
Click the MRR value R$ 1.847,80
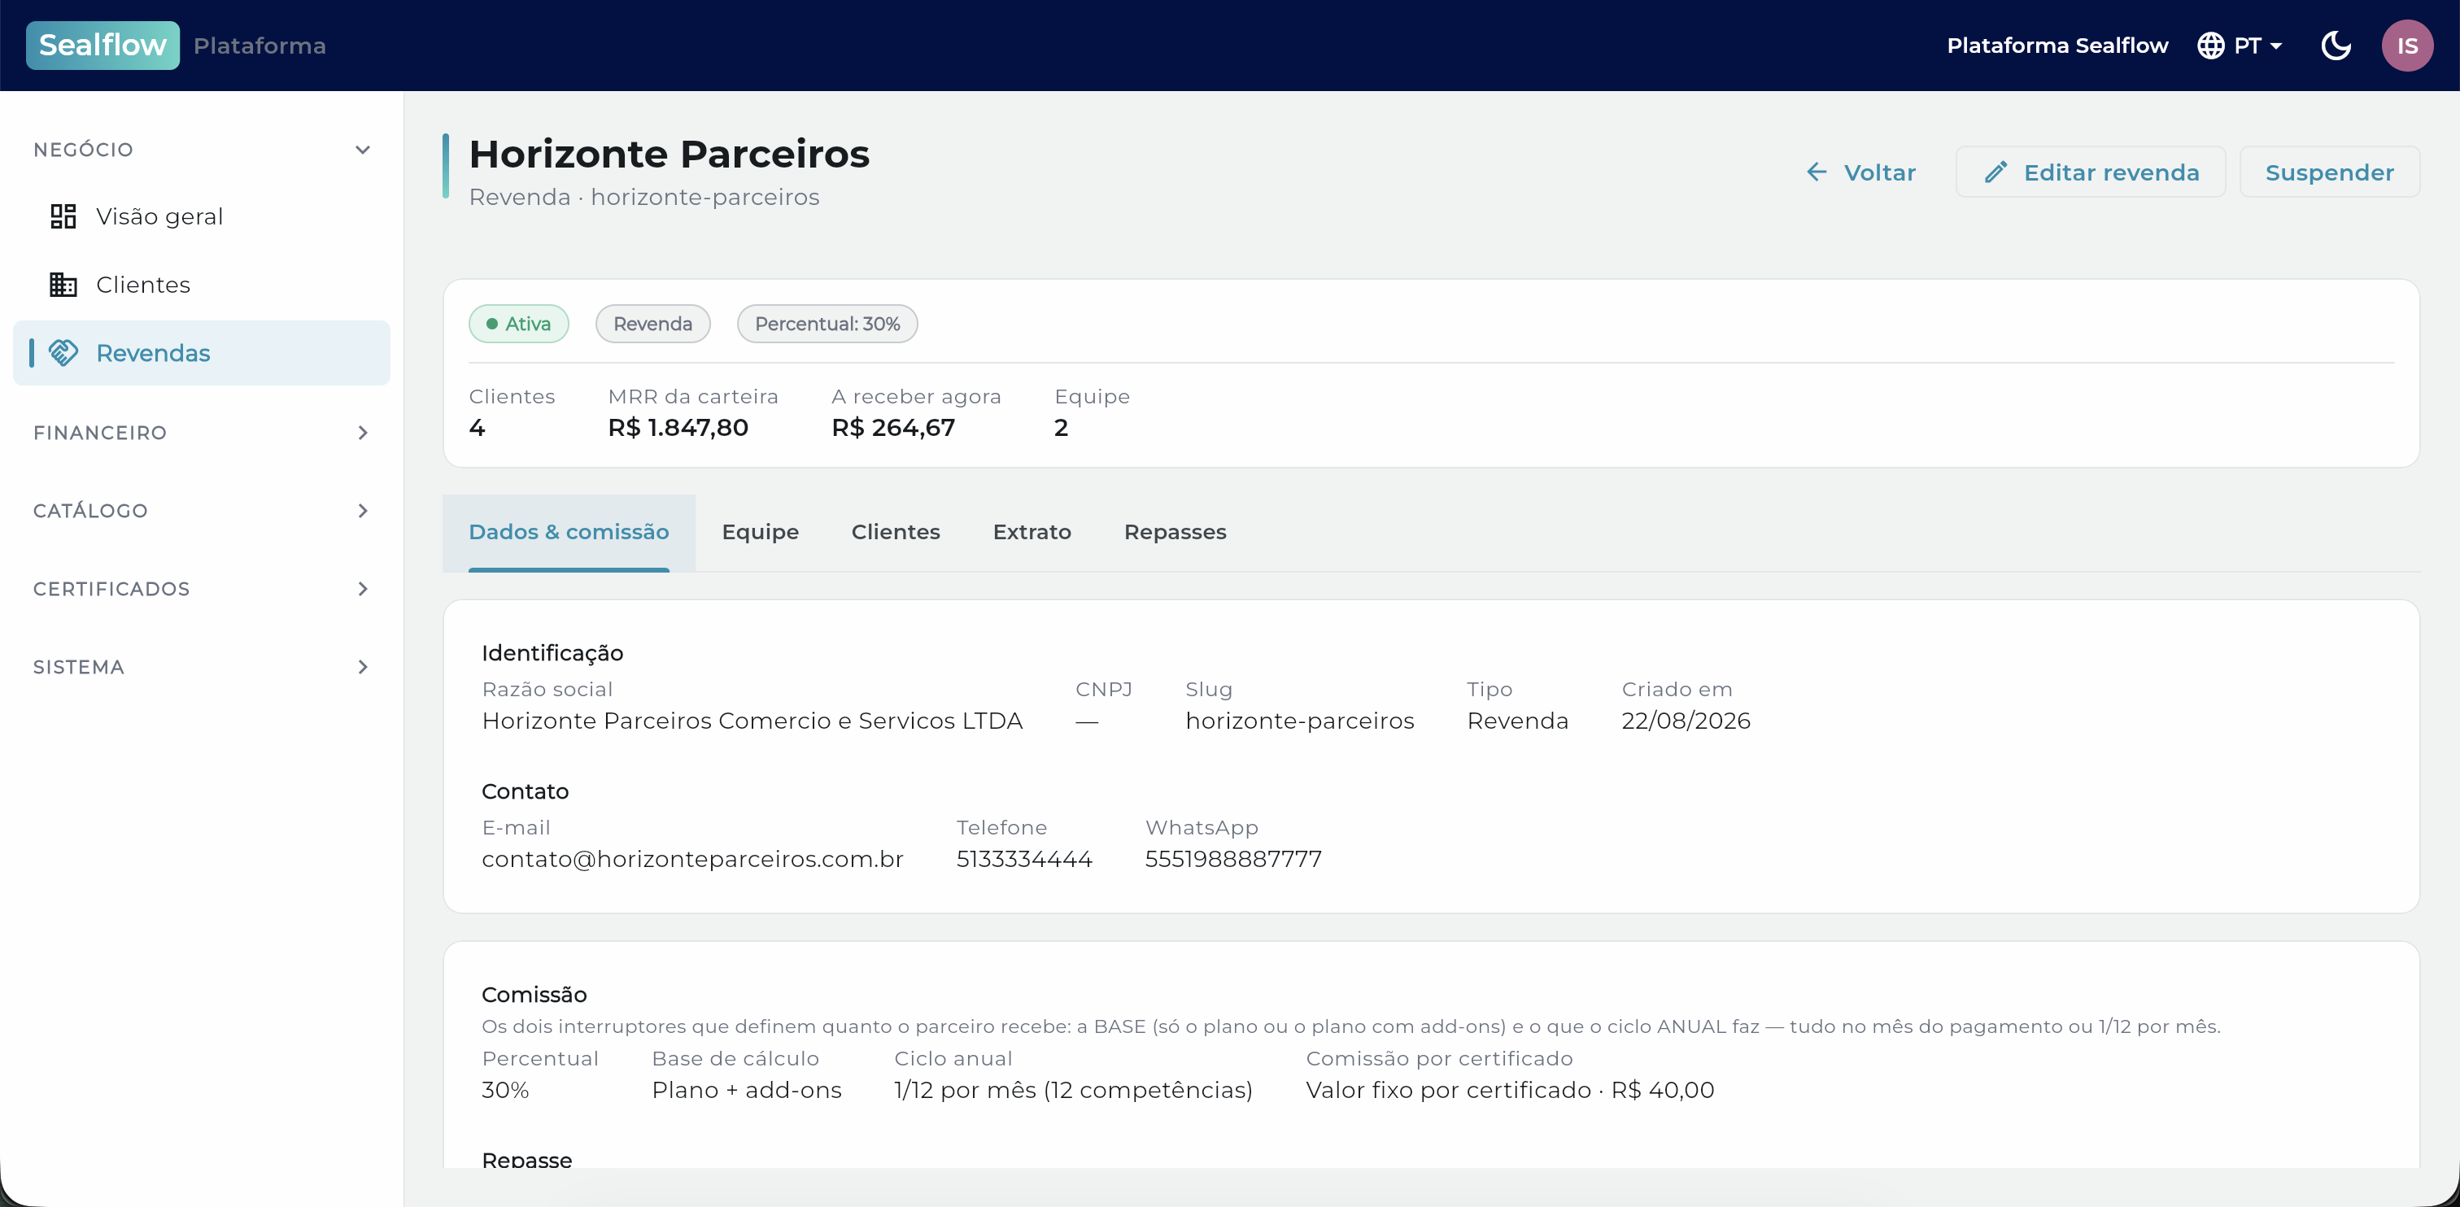(678, 428)
